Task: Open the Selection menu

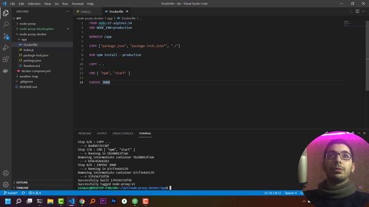Action: 34,4
